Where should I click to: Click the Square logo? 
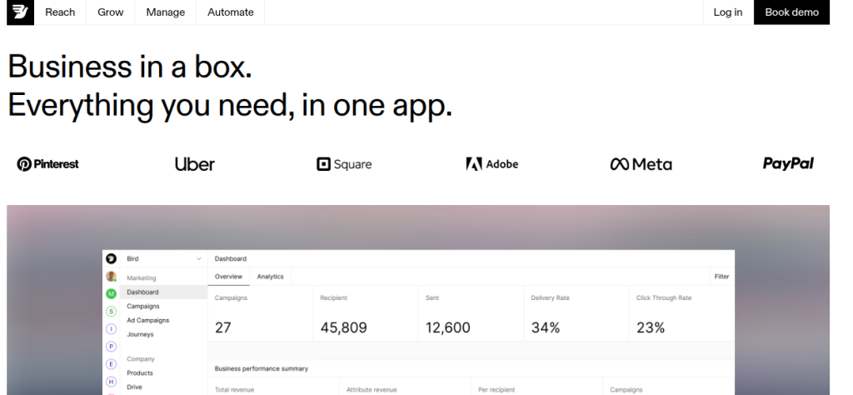(x=344, y=164)
